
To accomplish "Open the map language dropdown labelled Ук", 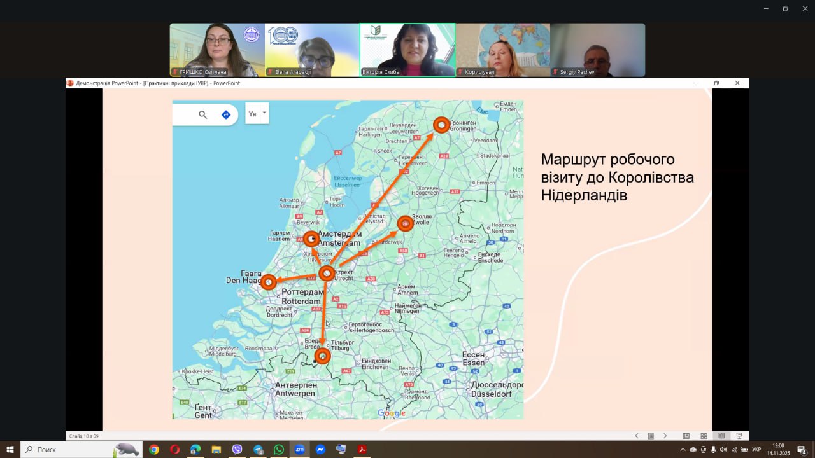I will click(x=257, y=114).
